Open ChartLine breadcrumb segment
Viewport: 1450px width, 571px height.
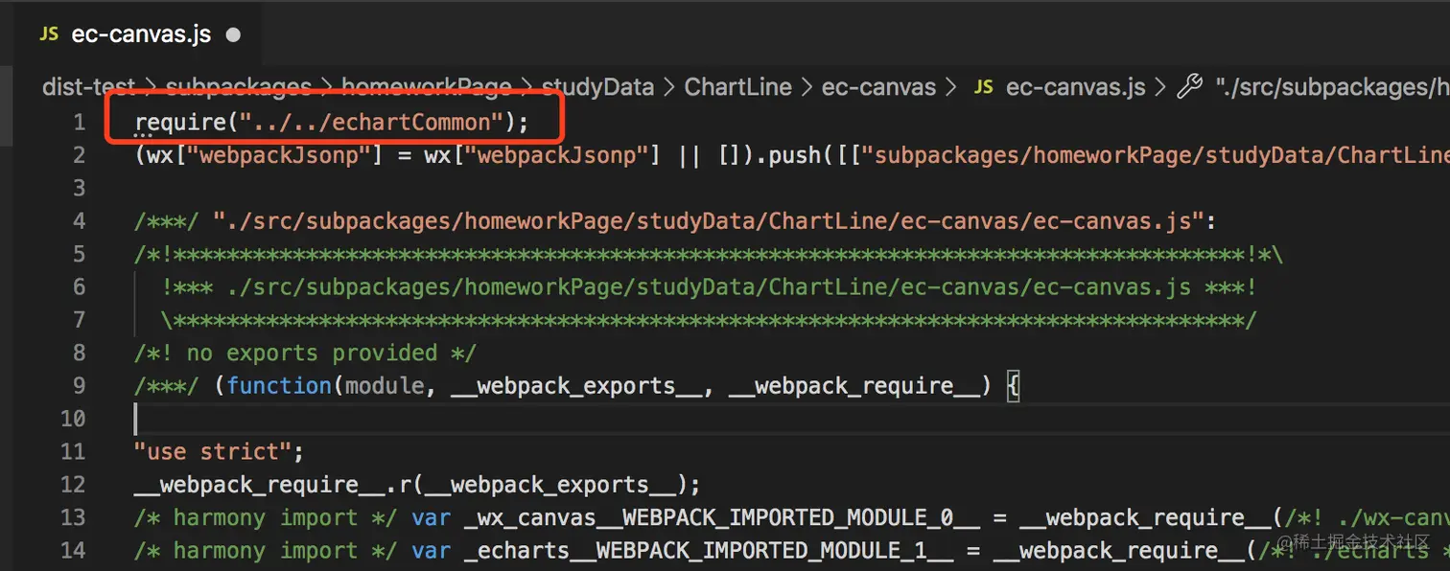738,87
